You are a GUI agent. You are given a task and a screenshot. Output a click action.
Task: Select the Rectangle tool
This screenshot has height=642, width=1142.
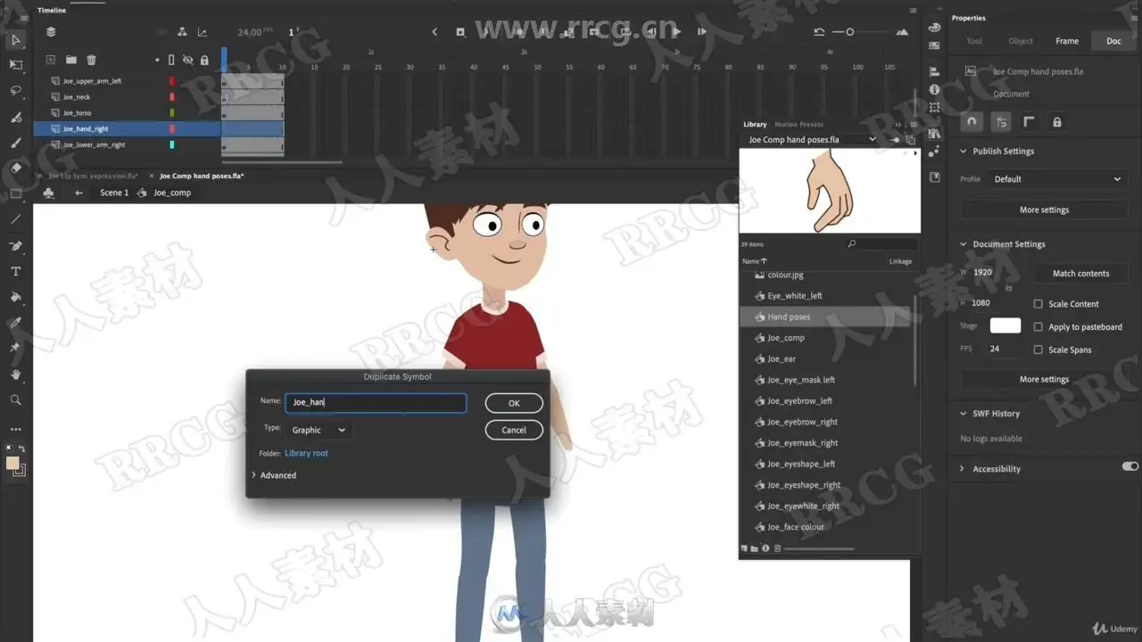[15, 193]
